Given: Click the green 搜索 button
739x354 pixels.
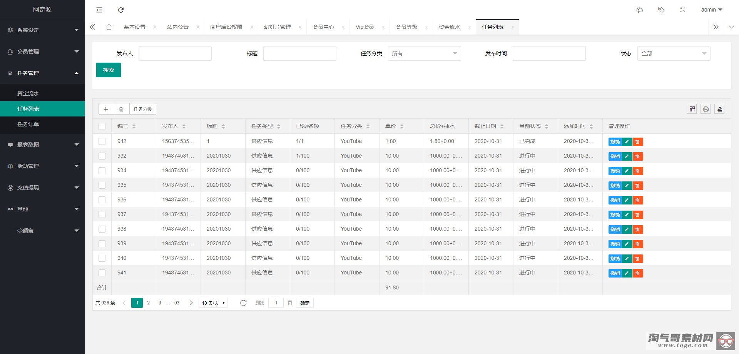Looking at the screenshot, I should tap(109, 70).
